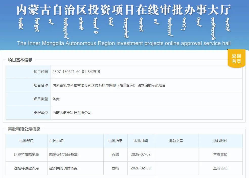Click the 审批结果 column header
Image resolution: width=249 pixels, height=178 pixels.
115,141
